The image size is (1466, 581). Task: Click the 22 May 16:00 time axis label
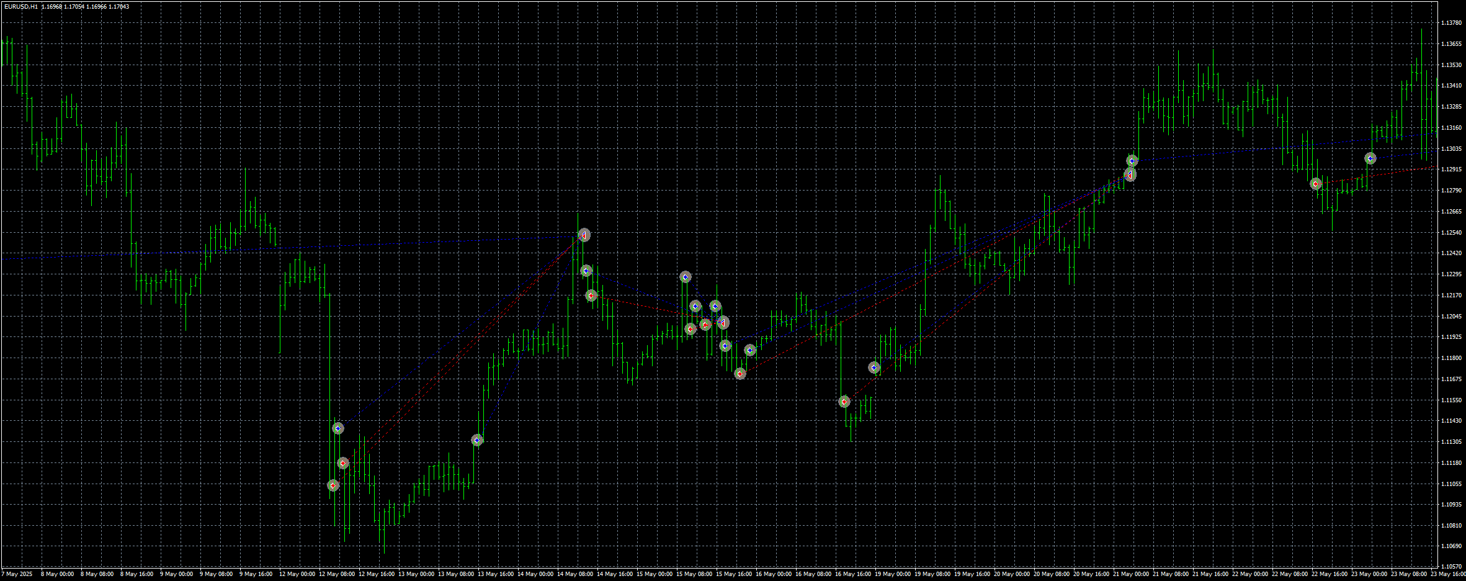(x=1329, y=574)
